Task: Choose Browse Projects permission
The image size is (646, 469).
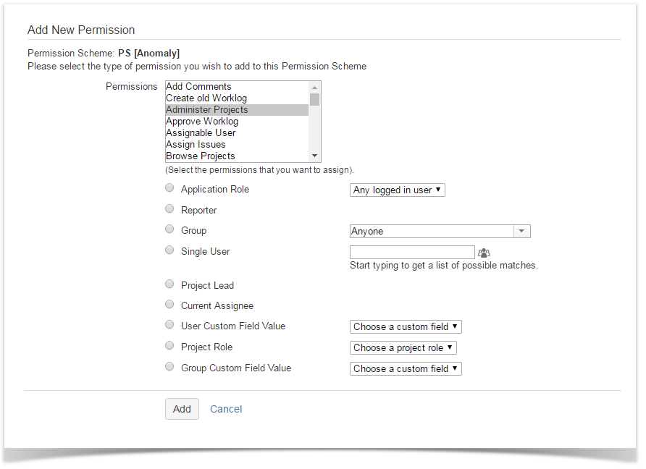Action: pyautogui.click(x=201, y=156)
